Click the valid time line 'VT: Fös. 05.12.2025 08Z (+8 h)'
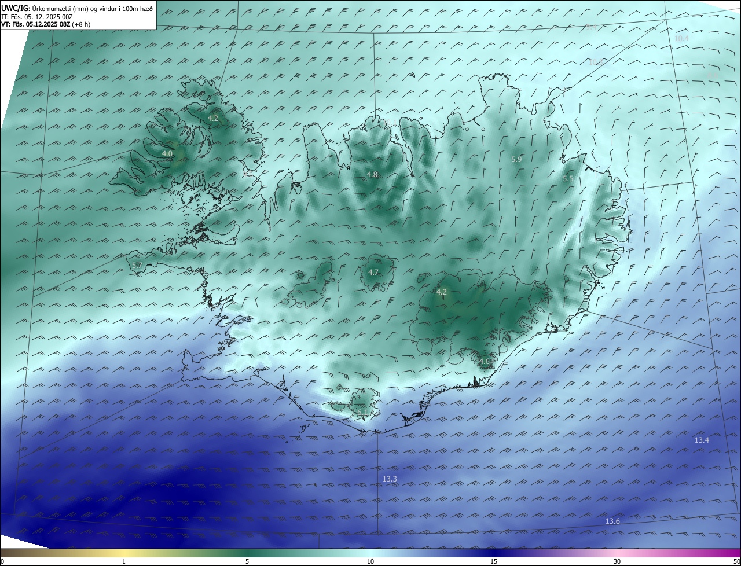 46,24
